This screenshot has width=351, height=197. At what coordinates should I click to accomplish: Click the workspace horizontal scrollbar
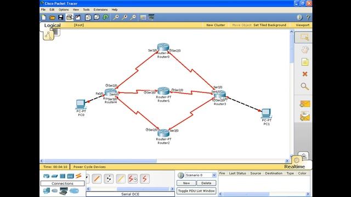(x=101, y=161)
